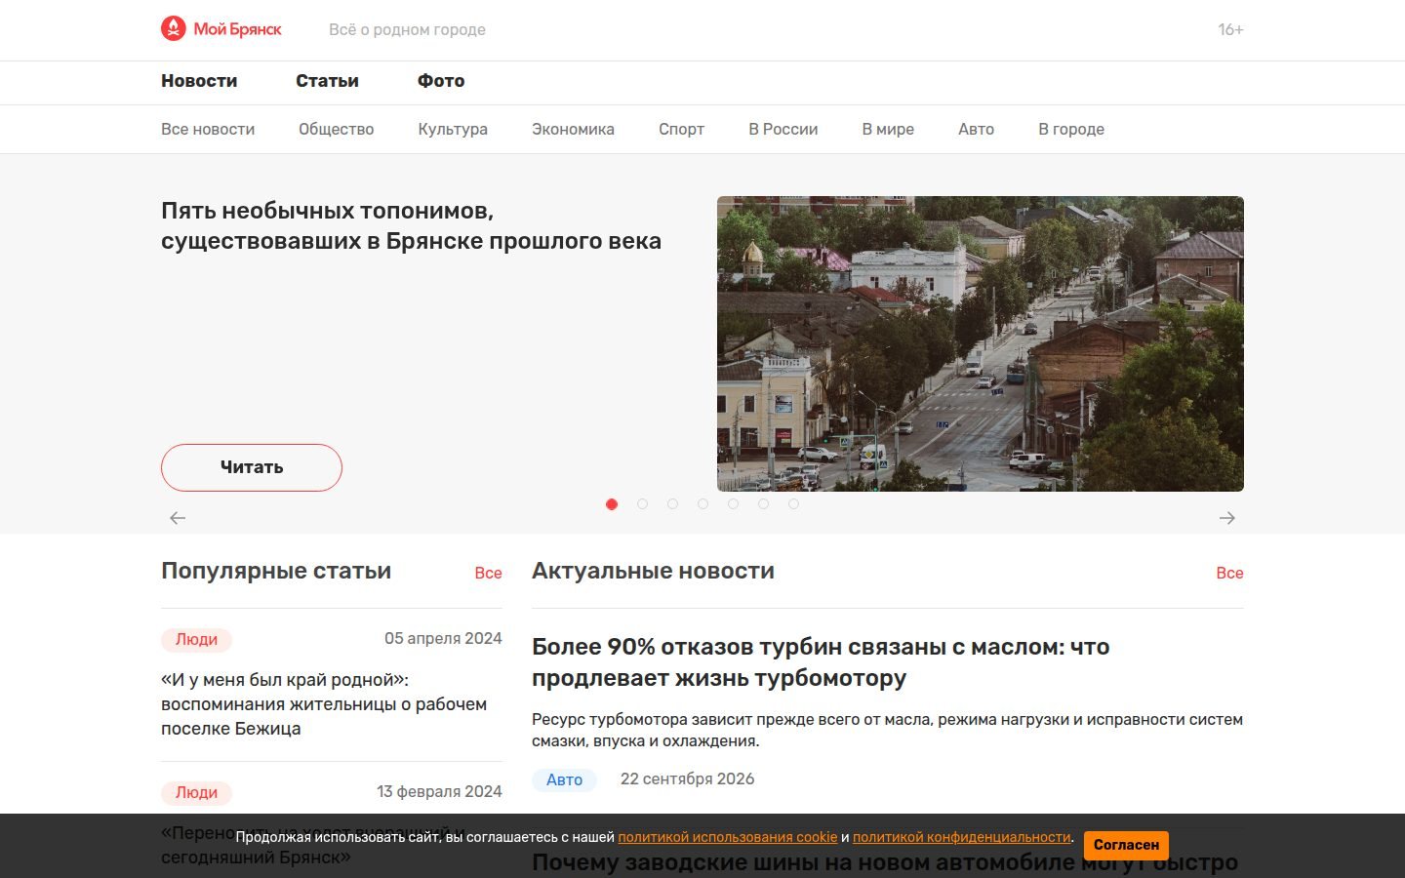This screenshot has height=878, width=1405.
Task: Click the Мой Брянск logo
Action: 221,29
